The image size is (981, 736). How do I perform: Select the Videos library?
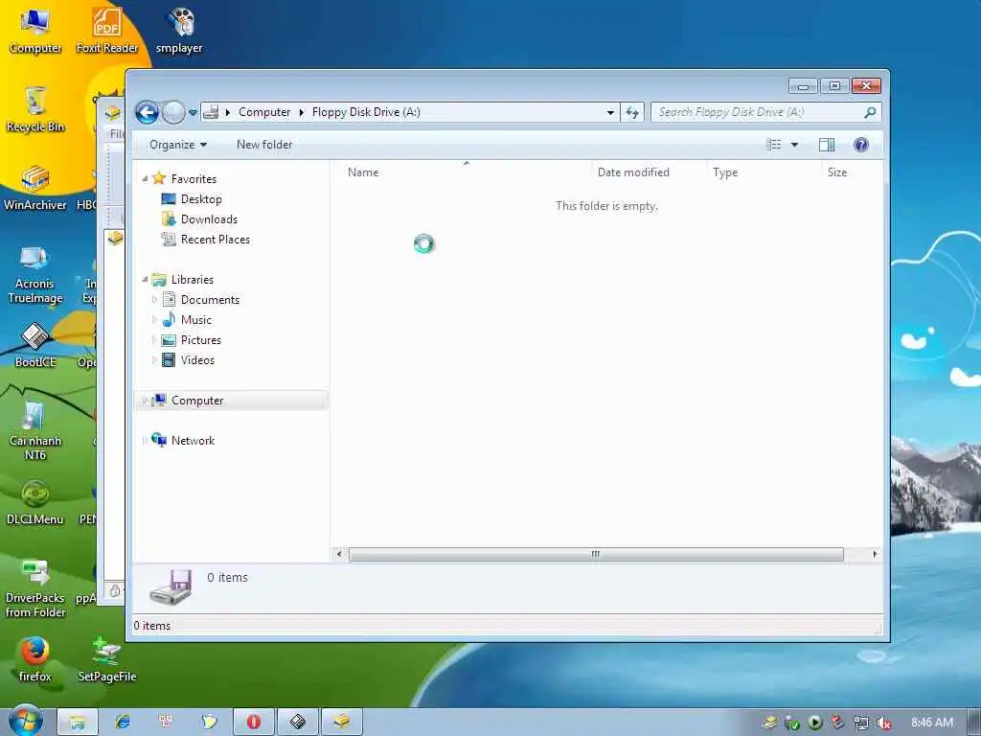[197, 360]
